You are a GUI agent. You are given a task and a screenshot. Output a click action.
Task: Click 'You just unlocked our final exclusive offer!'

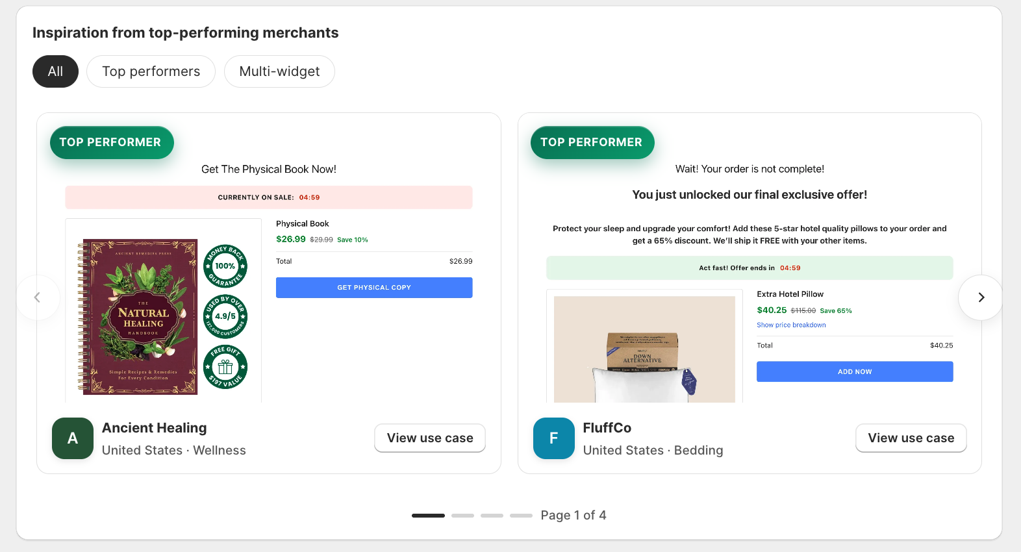(750, 195)
